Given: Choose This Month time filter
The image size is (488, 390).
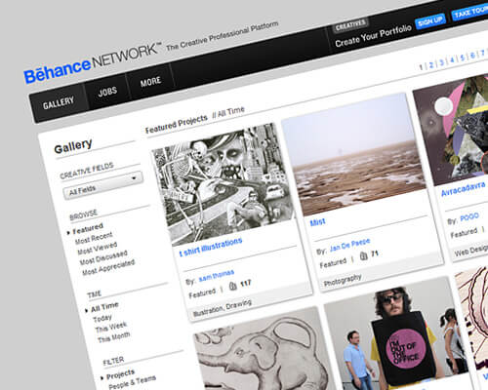Looking at the screenshot, I should (114, 337).
